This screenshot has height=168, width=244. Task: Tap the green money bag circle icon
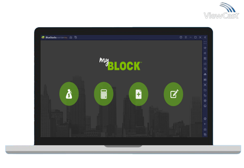69,94
